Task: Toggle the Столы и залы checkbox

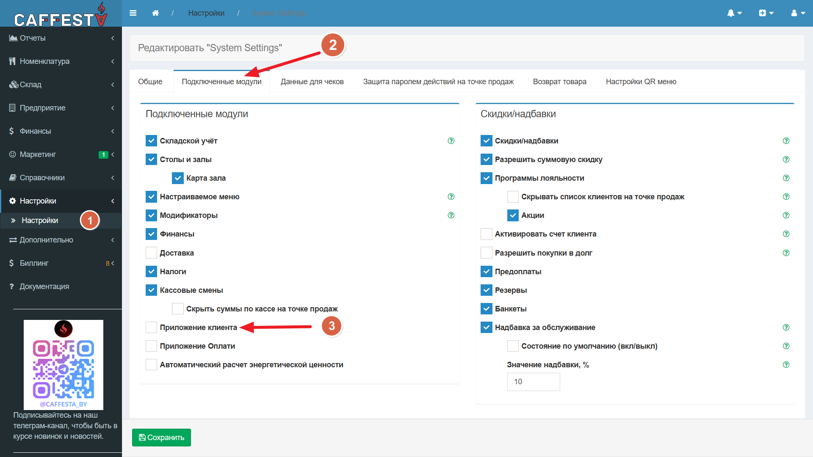Action: (151, 160)
